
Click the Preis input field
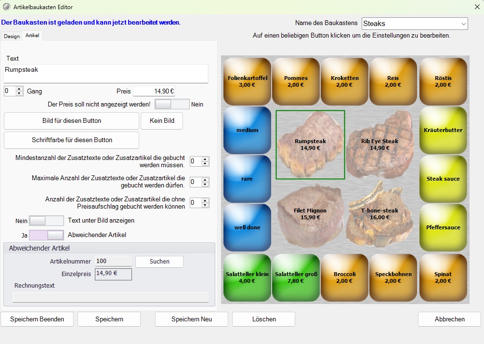point(154,91)
